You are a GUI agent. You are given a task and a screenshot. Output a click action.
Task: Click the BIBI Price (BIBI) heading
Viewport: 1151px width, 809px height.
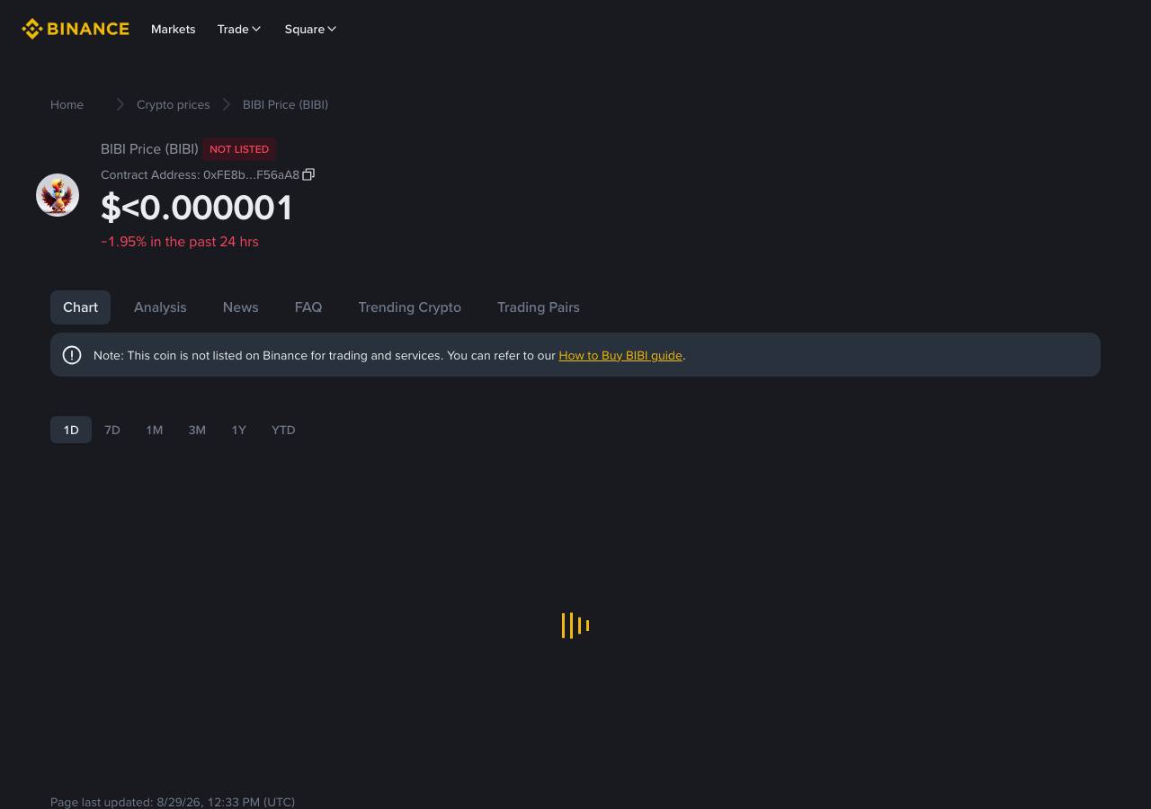point(149,149)
